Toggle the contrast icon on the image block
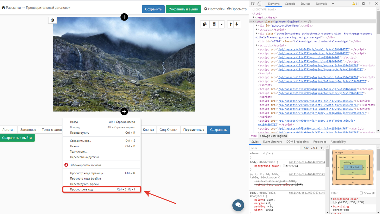Viewport: 380px width, 214px height. [x=52, y=20]
